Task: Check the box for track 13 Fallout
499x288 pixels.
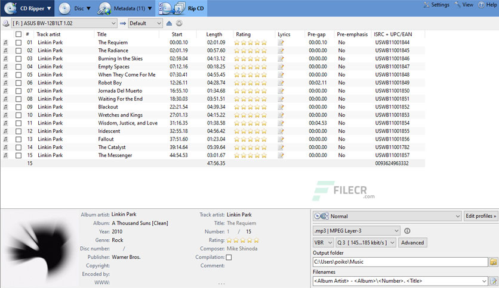Action: click(x=19, y=139)
